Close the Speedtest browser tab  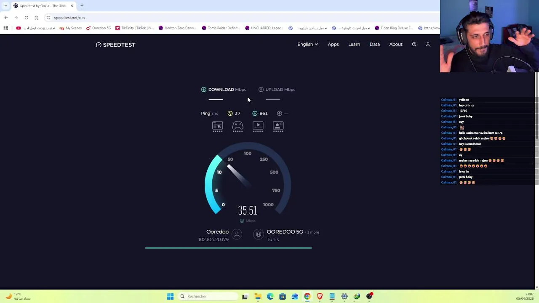point(72,6)
